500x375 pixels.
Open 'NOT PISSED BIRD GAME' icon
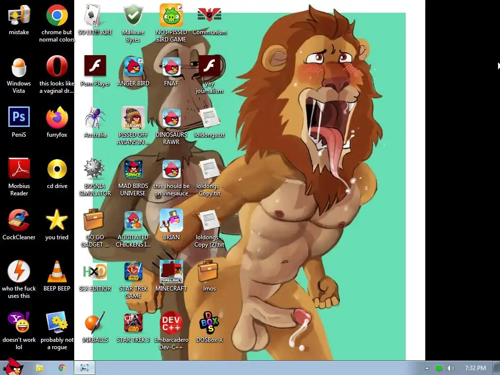[x=171, y=15]
